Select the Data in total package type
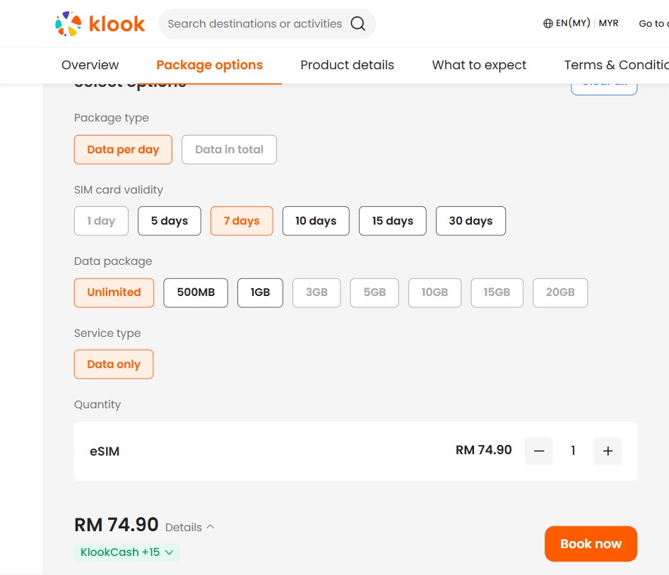 click(x=229, y=150)
